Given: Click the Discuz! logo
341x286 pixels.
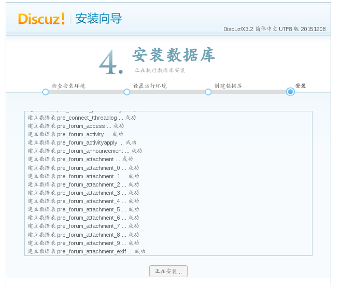Looking at the screenshot, I should pyautogui.click(x=41, y=19).
